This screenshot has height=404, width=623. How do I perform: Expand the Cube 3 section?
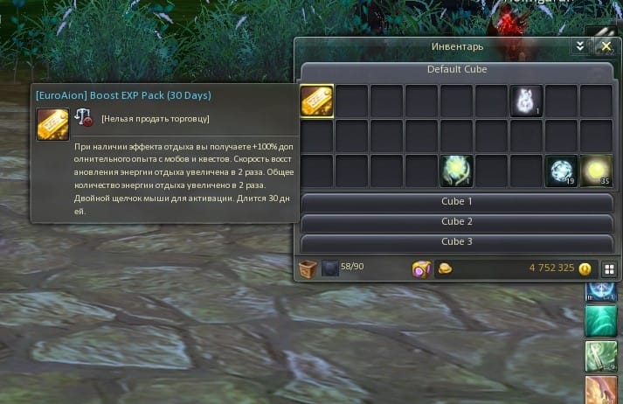457,242
